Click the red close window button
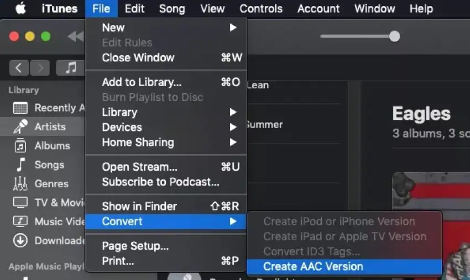Image resolution: width=470 pixels, height=280 pixels. [14, 36]
